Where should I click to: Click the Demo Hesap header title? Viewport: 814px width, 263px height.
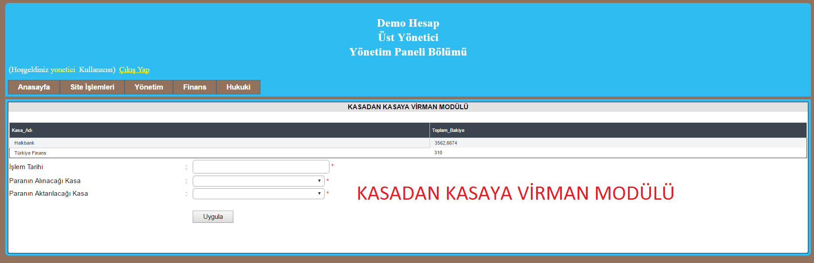(x=408, y=23)
